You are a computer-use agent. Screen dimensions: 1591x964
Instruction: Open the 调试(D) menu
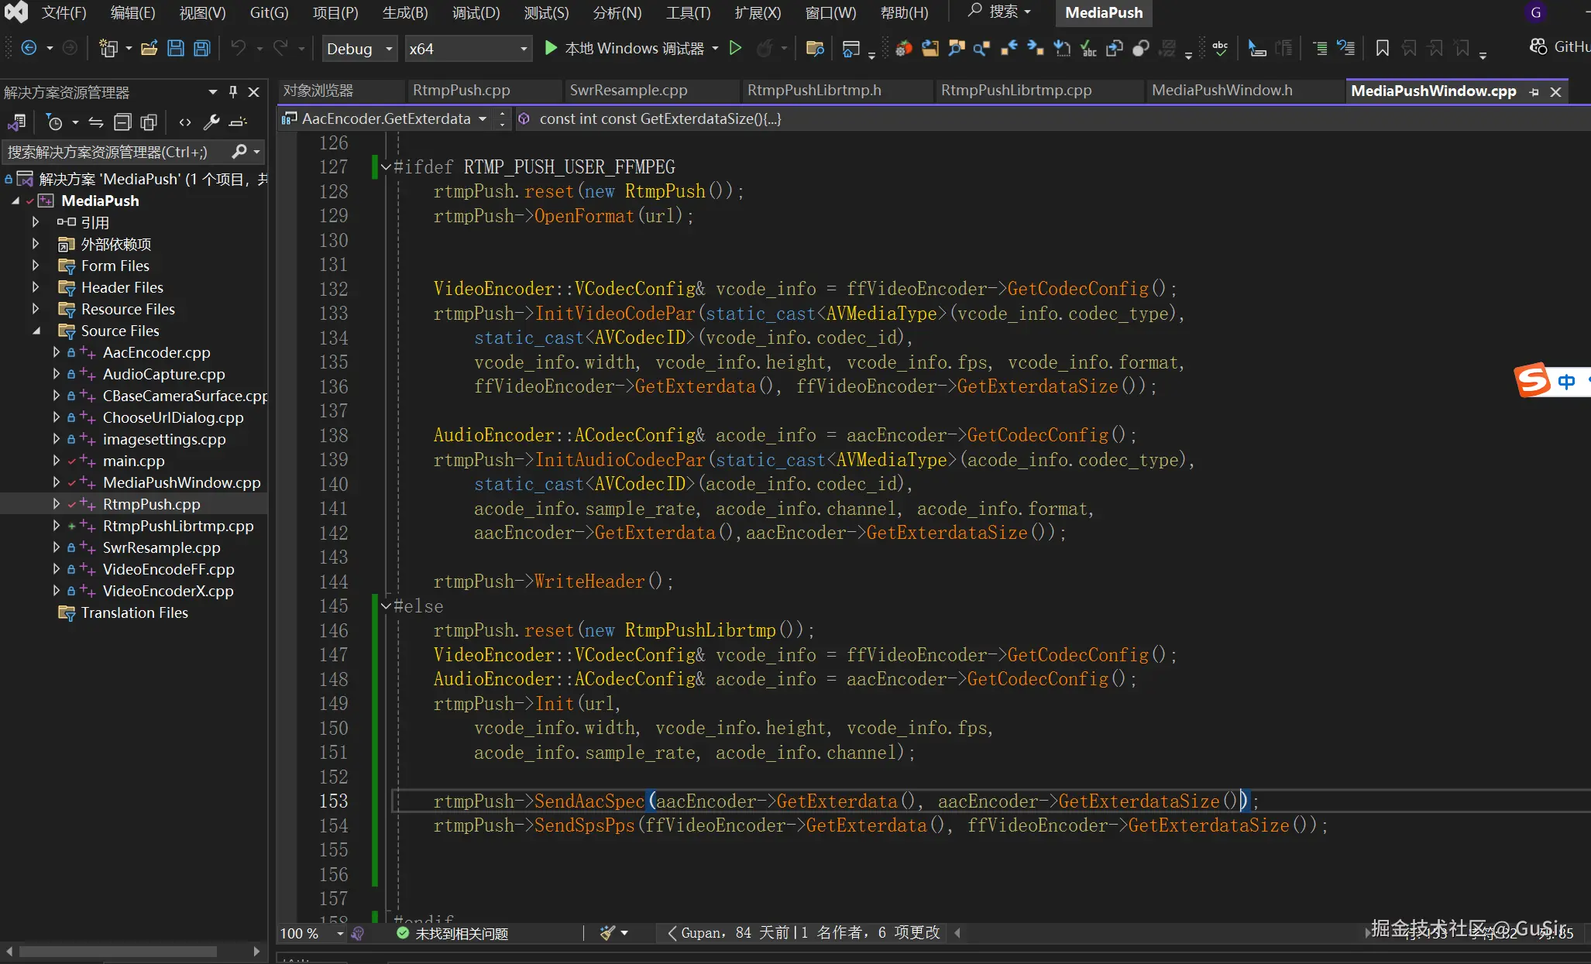click(476, 12)
